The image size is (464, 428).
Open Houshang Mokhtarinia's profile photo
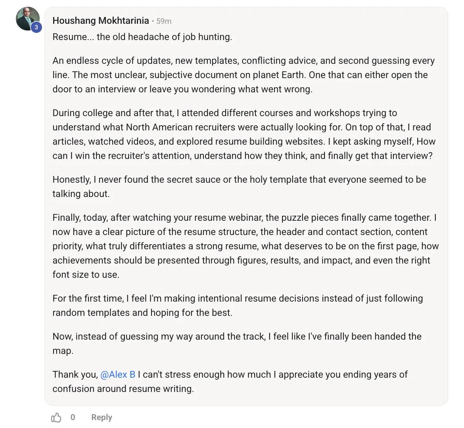28,19
